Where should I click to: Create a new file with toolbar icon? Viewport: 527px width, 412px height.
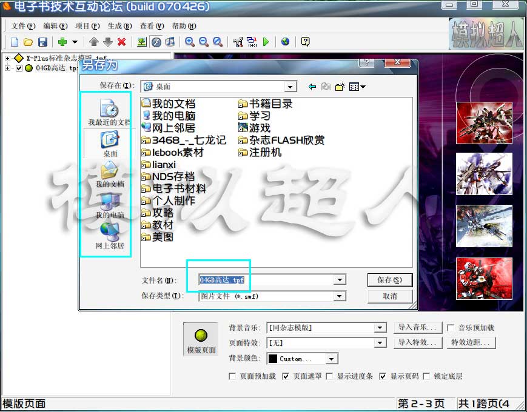click(15, 42)
